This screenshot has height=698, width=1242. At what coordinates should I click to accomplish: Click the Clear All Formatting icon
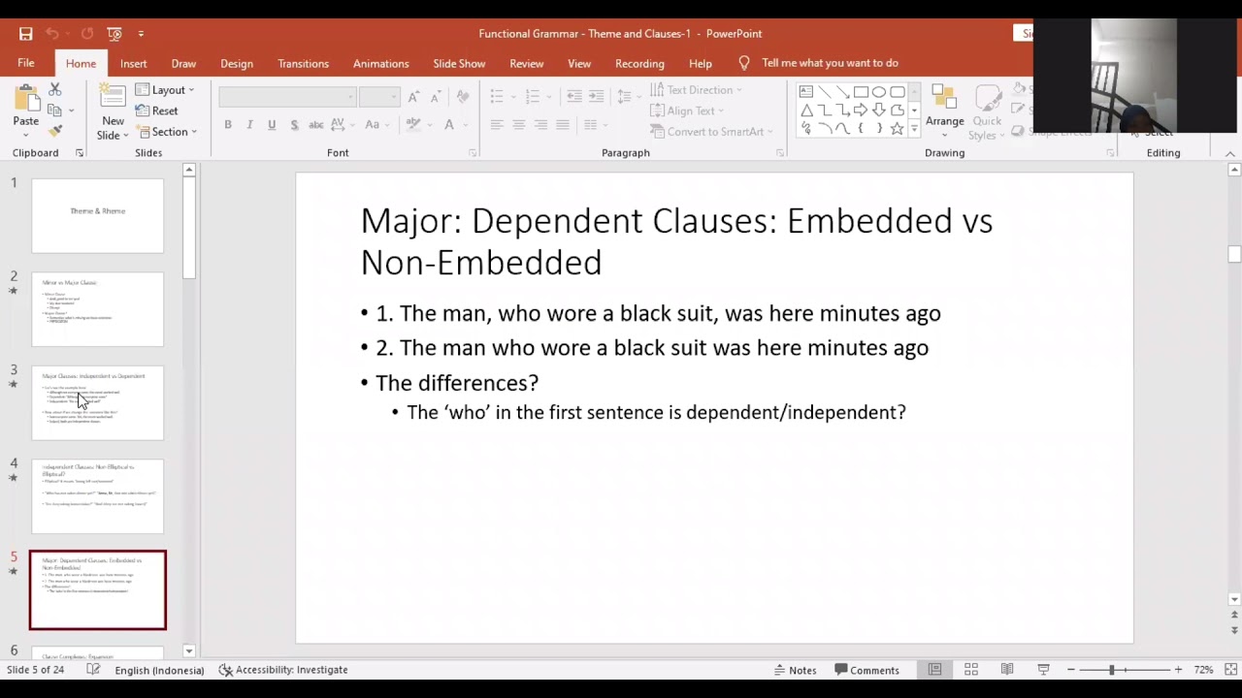(x=463, y=97)
